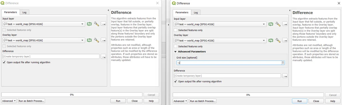The image size is (342, 105).
Task: Open Difference output ellipsis menu in left dialog
Action: pyautogui.click(x=103, y=57)
